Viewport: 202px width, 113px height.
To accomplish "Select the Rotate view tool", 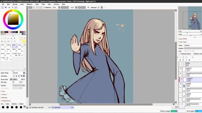I will click(8, 41).
